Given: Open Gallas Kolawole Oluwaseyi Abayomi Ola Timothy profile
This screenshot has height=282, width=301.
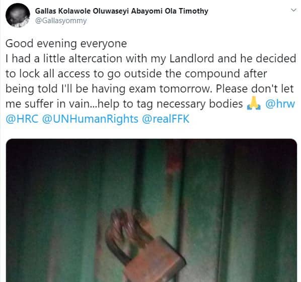Looking at the screenshot, I should click(121, 11).
